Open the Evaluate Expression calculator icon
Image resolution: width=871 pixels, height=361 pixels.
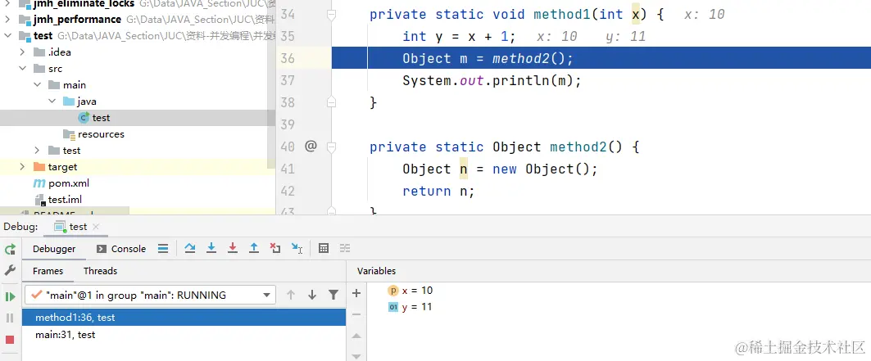tap(324, 248)
